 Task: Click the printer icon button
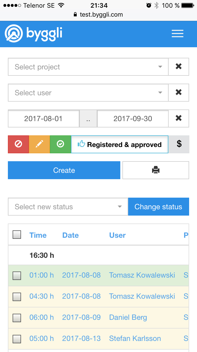156,170
